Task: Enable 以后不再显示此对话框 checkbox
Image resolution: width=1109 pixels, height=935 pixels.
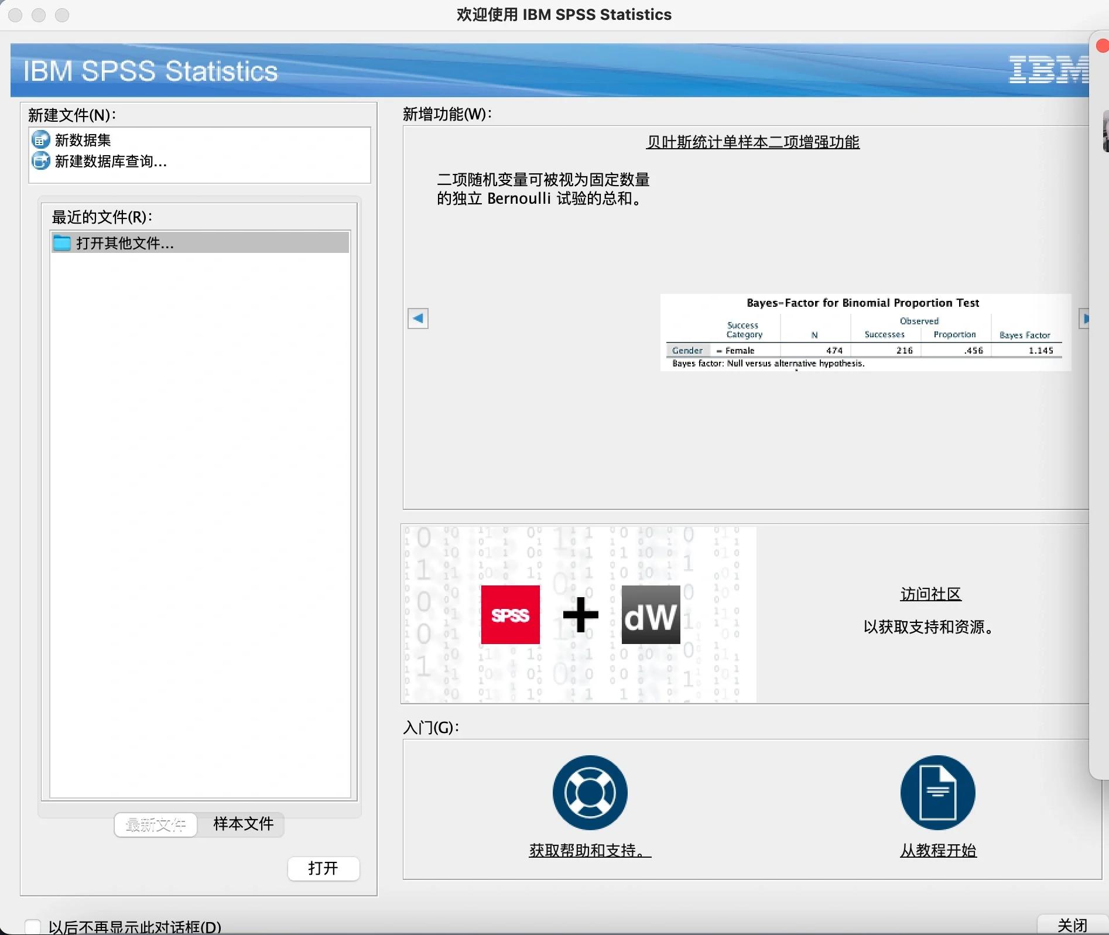Action: tap(33, 926)
